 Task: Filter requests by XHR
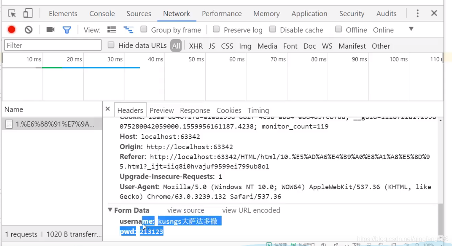coord(196,46)
